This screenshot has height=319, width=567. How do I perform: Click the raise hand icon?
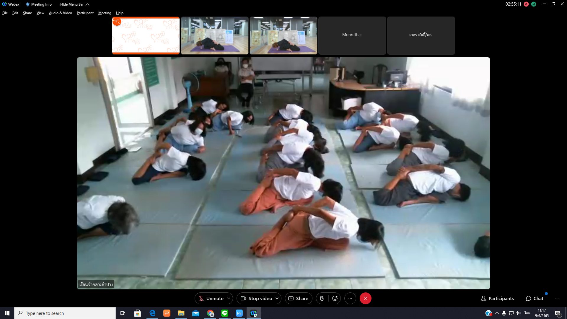tap(322, 298)
